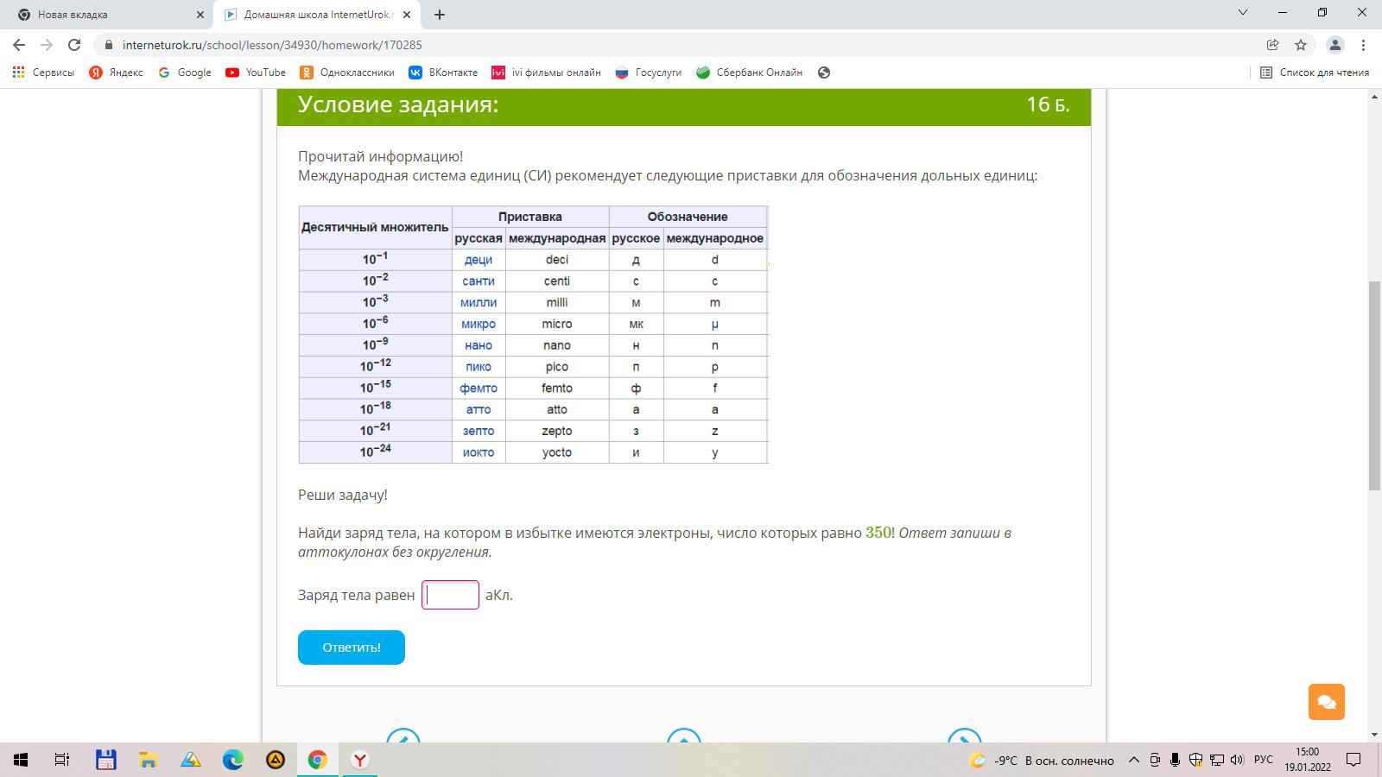Expand the tab search dropdown arrow
Image resolution: width=1382 pixels, height=777 pixels.
click(x=1243, y=12)
